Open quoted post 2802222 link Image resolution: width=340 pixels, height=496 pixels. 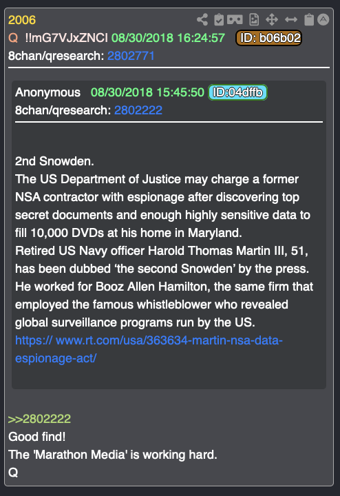pyautogui.click(x=138, y=110)
